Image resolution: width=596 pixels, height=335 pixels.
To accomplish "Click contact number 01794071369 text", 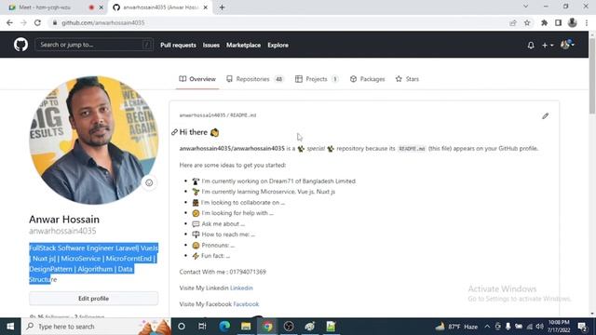I will pos(248,272).
